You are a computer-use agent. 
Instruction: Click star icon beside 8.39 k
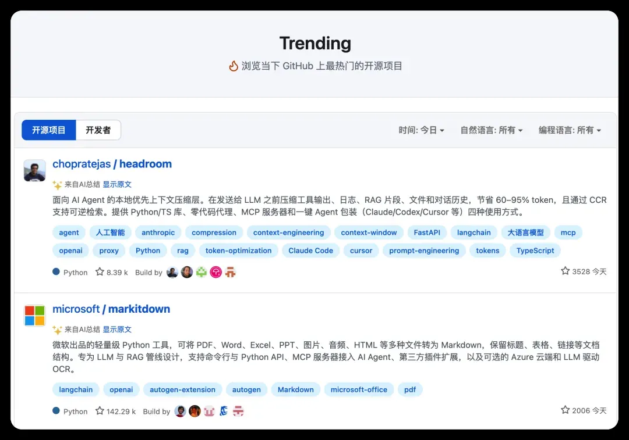[x=100, y=272]
